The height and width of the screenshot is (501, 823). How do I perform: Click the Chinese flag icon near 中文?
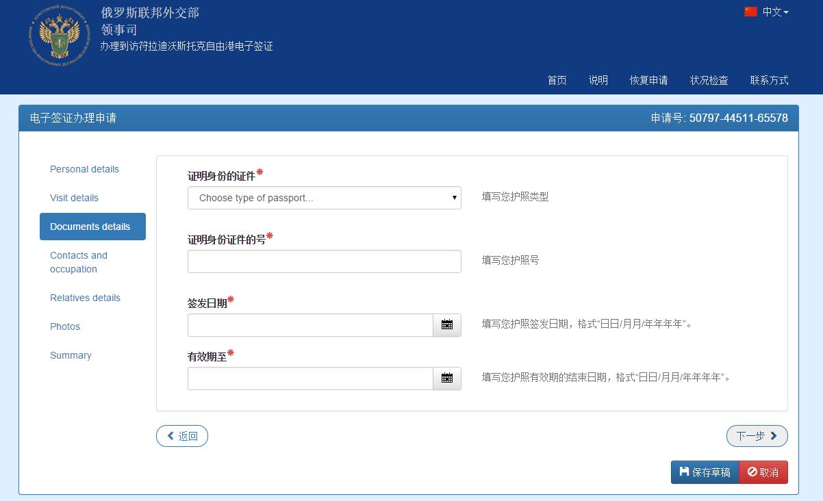[x=750, y=11]
